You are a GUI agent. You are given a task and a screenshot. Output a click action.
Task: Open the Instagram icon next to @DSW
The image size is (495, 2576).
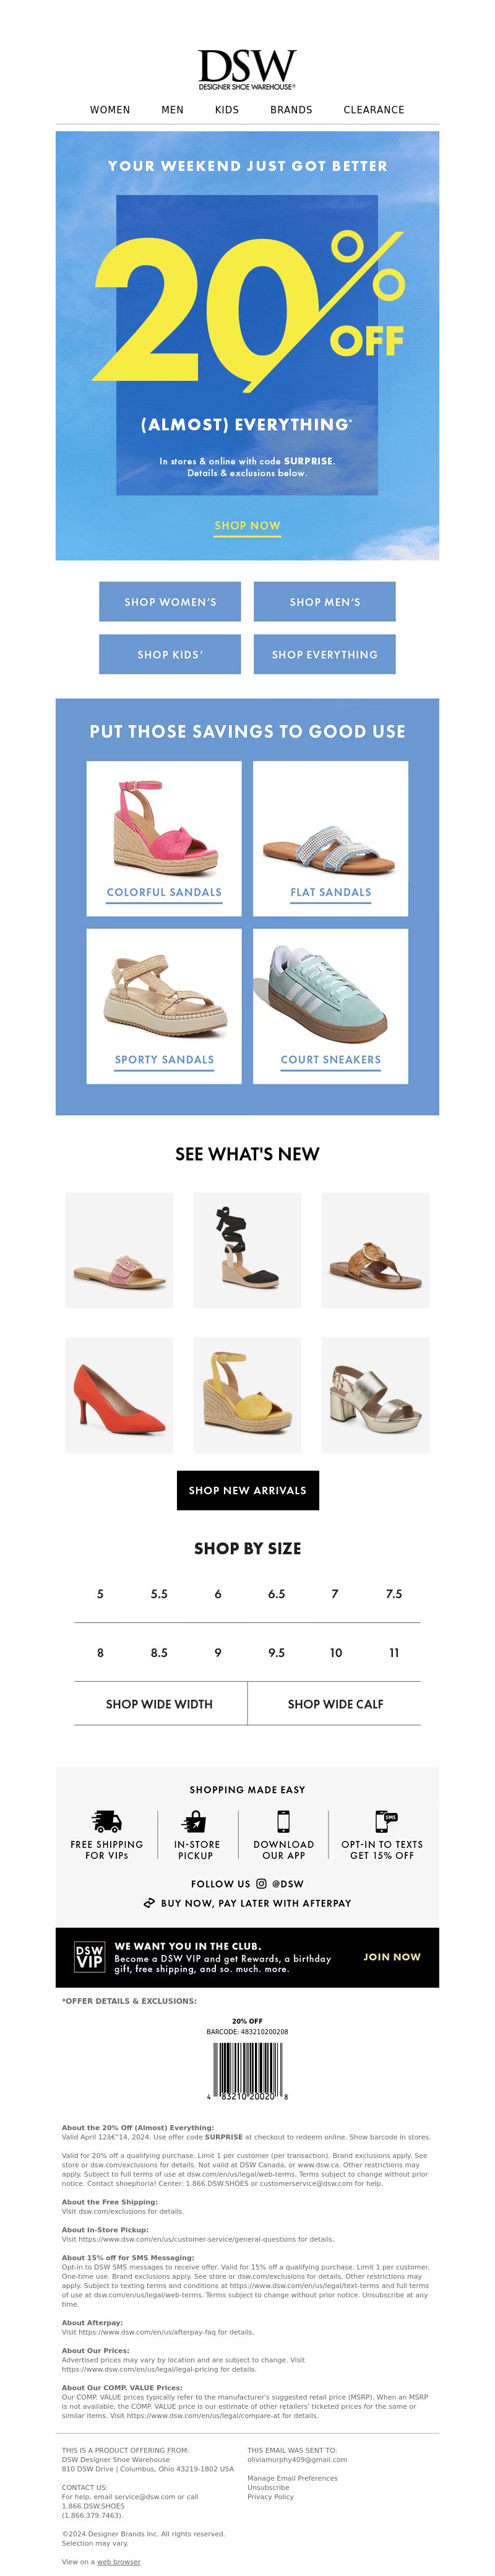coord(261,1883)
